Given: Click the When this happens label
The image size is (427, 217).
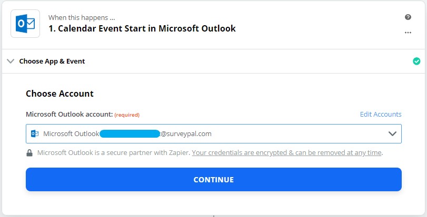Looking at the screenshot, I should [x=82, y=18].
